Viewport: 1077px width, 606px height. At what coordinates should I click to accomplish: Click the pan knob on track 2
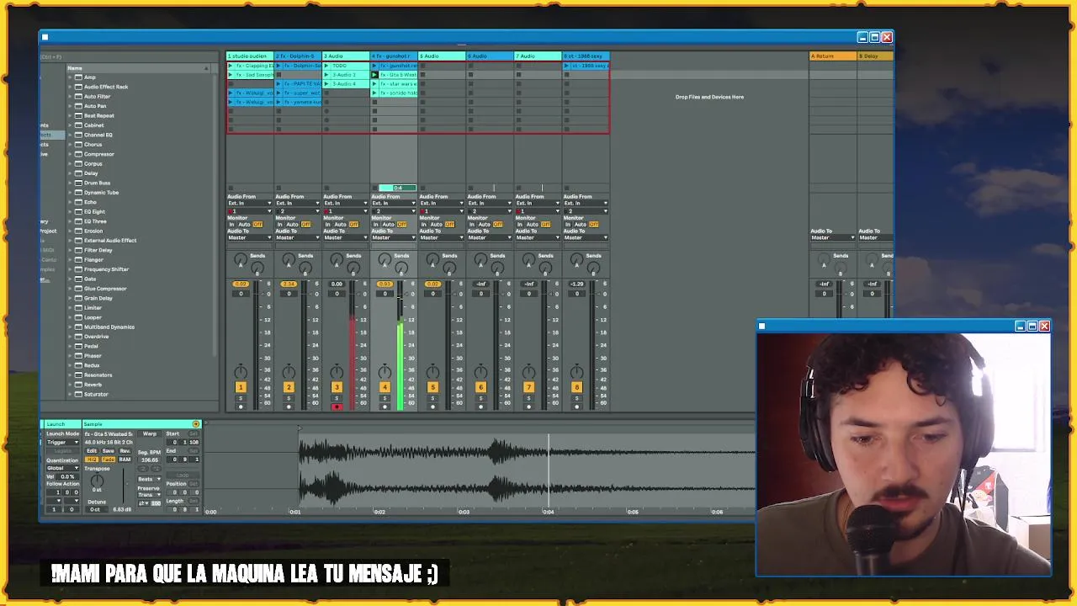(x=289, y=372)
